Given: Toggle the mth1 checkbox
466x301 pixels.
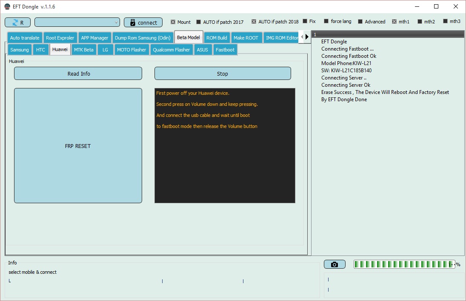Looking at the screenshot, I should (395, 21).
